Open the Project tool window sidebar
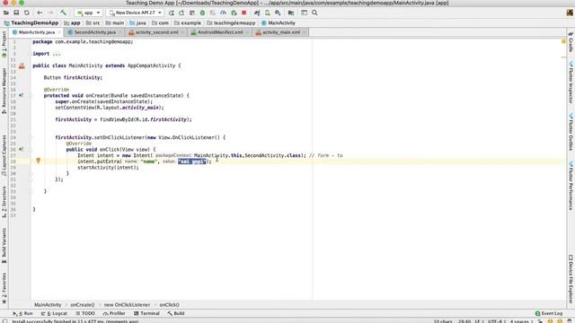575x323 pixels. [4, 44]
